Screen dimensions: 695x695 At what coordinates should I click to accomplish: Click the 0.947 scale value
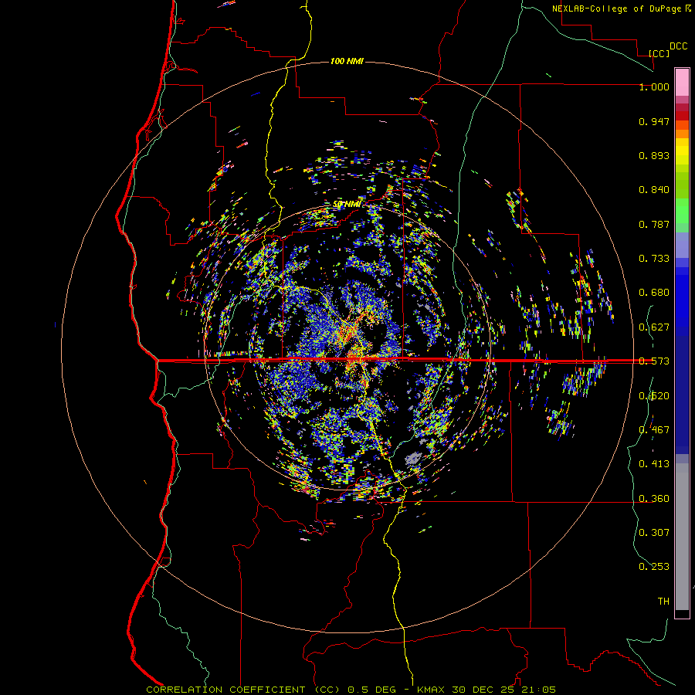tap(654, 121)
